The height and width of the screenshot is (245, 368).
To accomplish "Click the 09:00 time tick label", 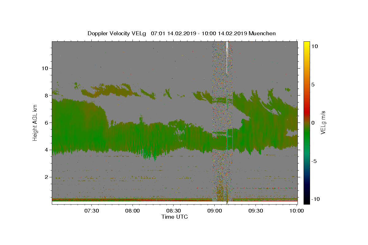I will [215, 211].
